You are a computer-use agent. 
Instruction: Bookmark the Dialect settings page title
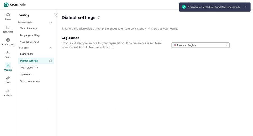point(99,18)
